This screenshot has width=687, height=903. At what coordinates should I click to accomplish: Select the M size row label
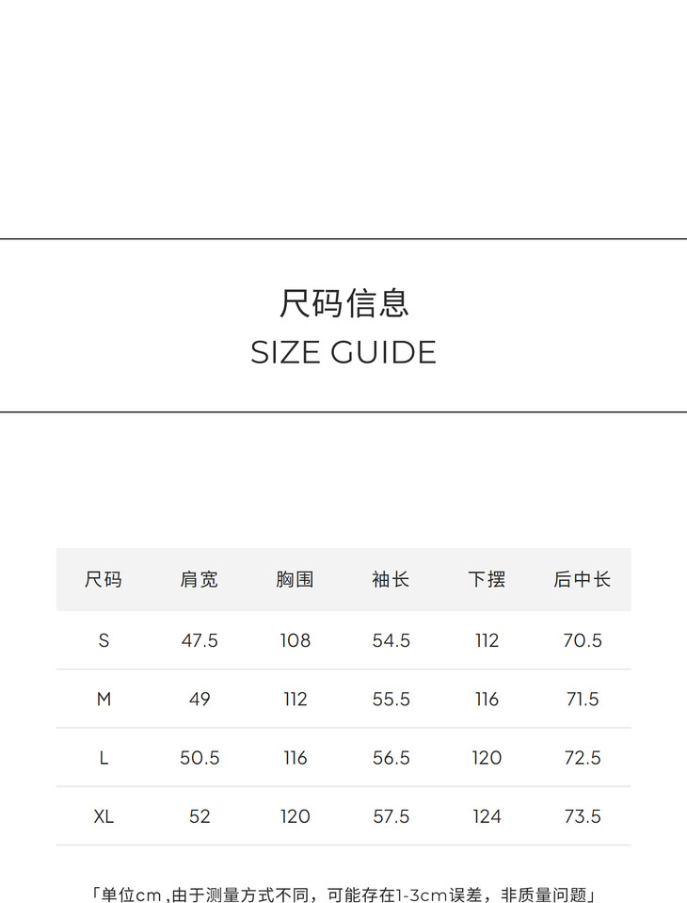104,700
